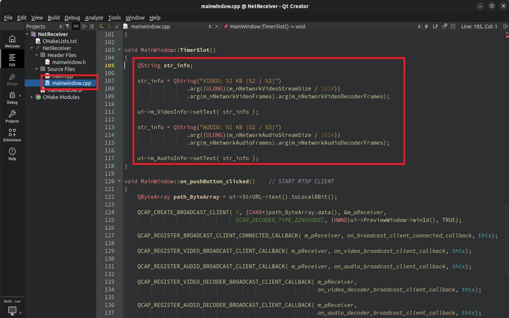
Task: Open Extensions mode
Action: [x=12, y=135]
